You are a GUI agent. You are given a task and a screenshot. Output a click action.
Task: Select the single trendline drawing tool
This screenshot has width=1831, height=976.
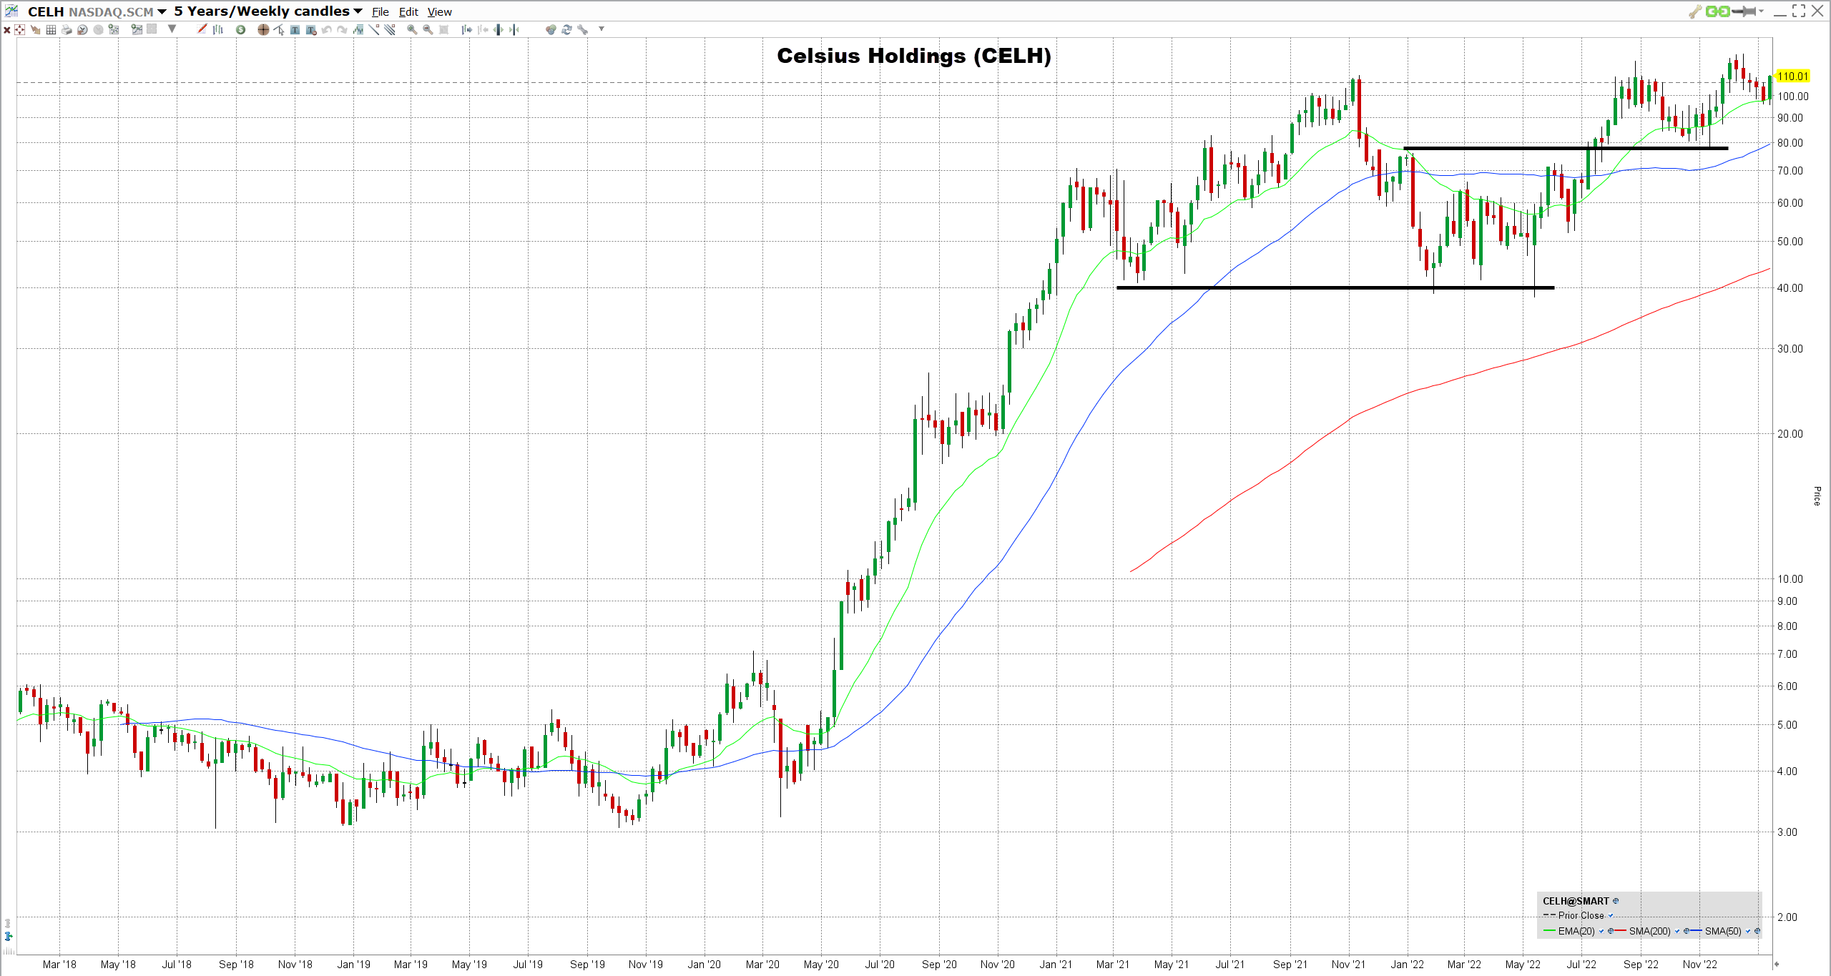pos(374,29)
